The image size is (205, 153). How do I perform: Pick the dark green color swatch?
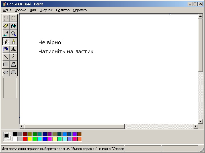(x=35, y=134)
